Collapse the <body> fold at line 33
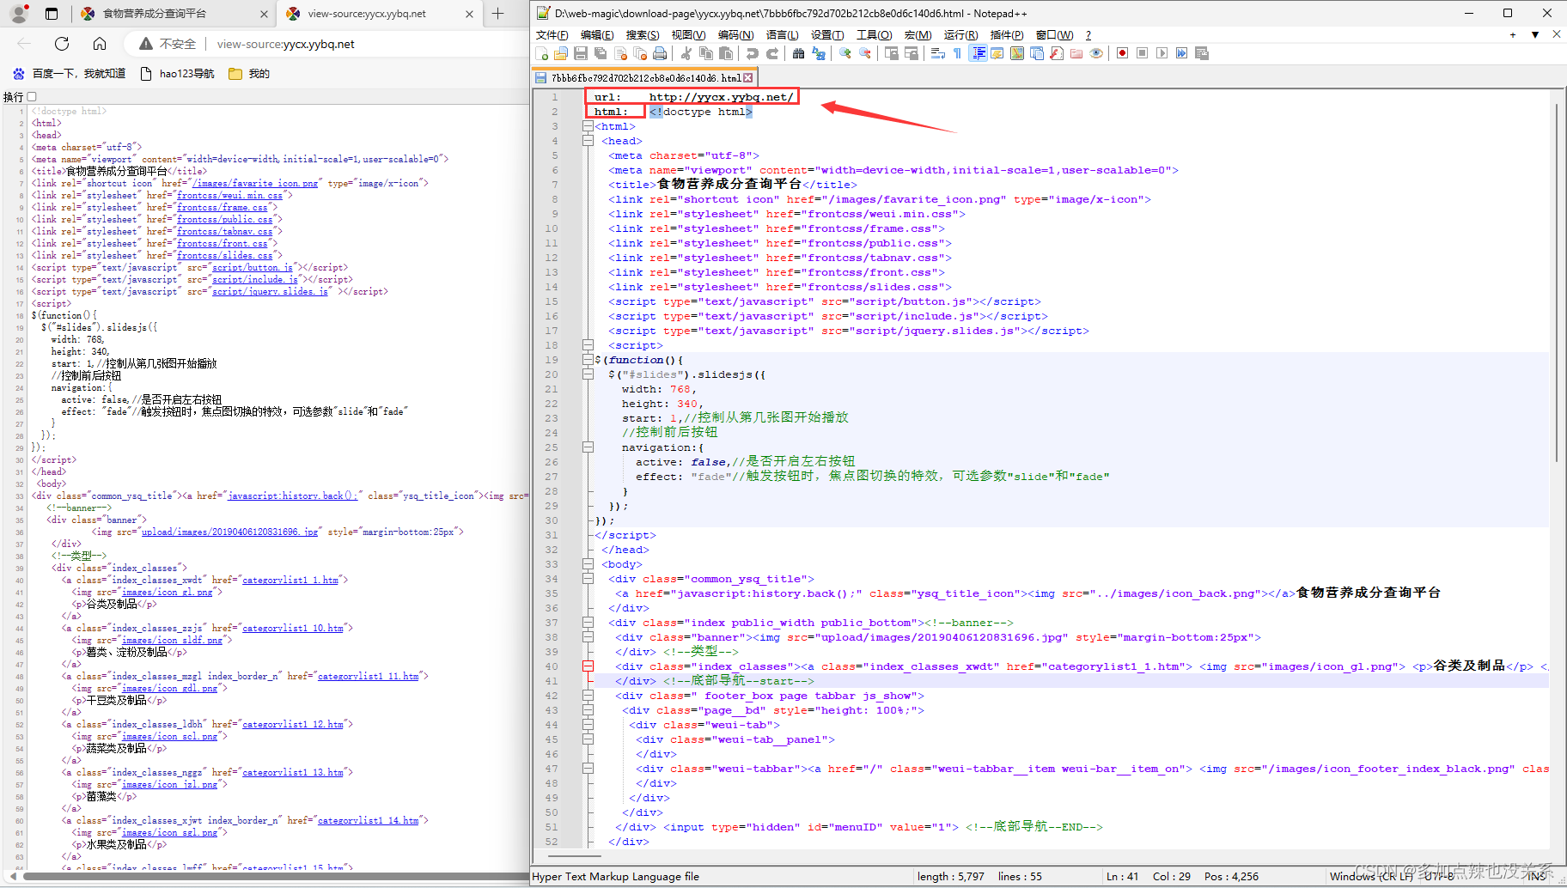The width and height of the screenshot is (1567, 888). coord(588,564)
